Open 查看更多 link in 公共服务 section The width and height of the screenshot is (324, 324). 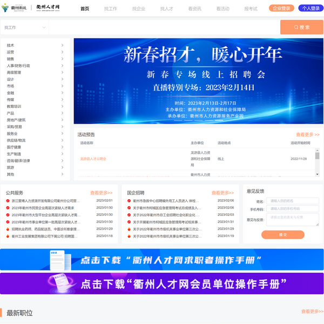click(101, 192)
